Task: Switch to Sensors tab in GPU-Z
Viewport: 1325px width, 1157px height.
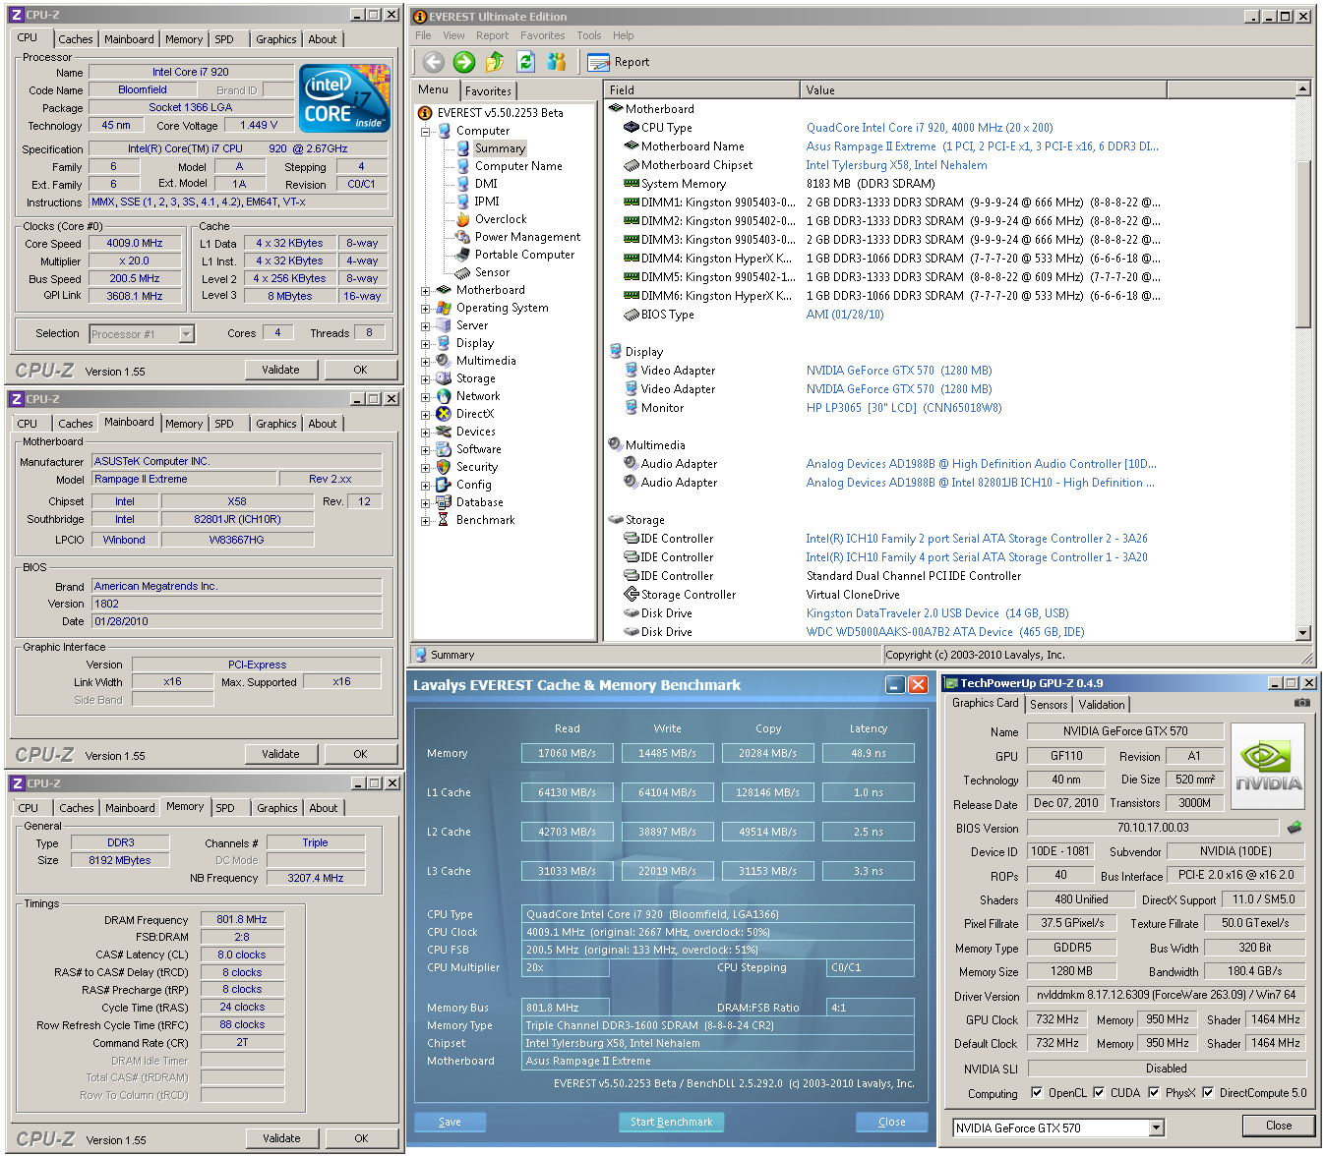Action: tap(1049, 705)
